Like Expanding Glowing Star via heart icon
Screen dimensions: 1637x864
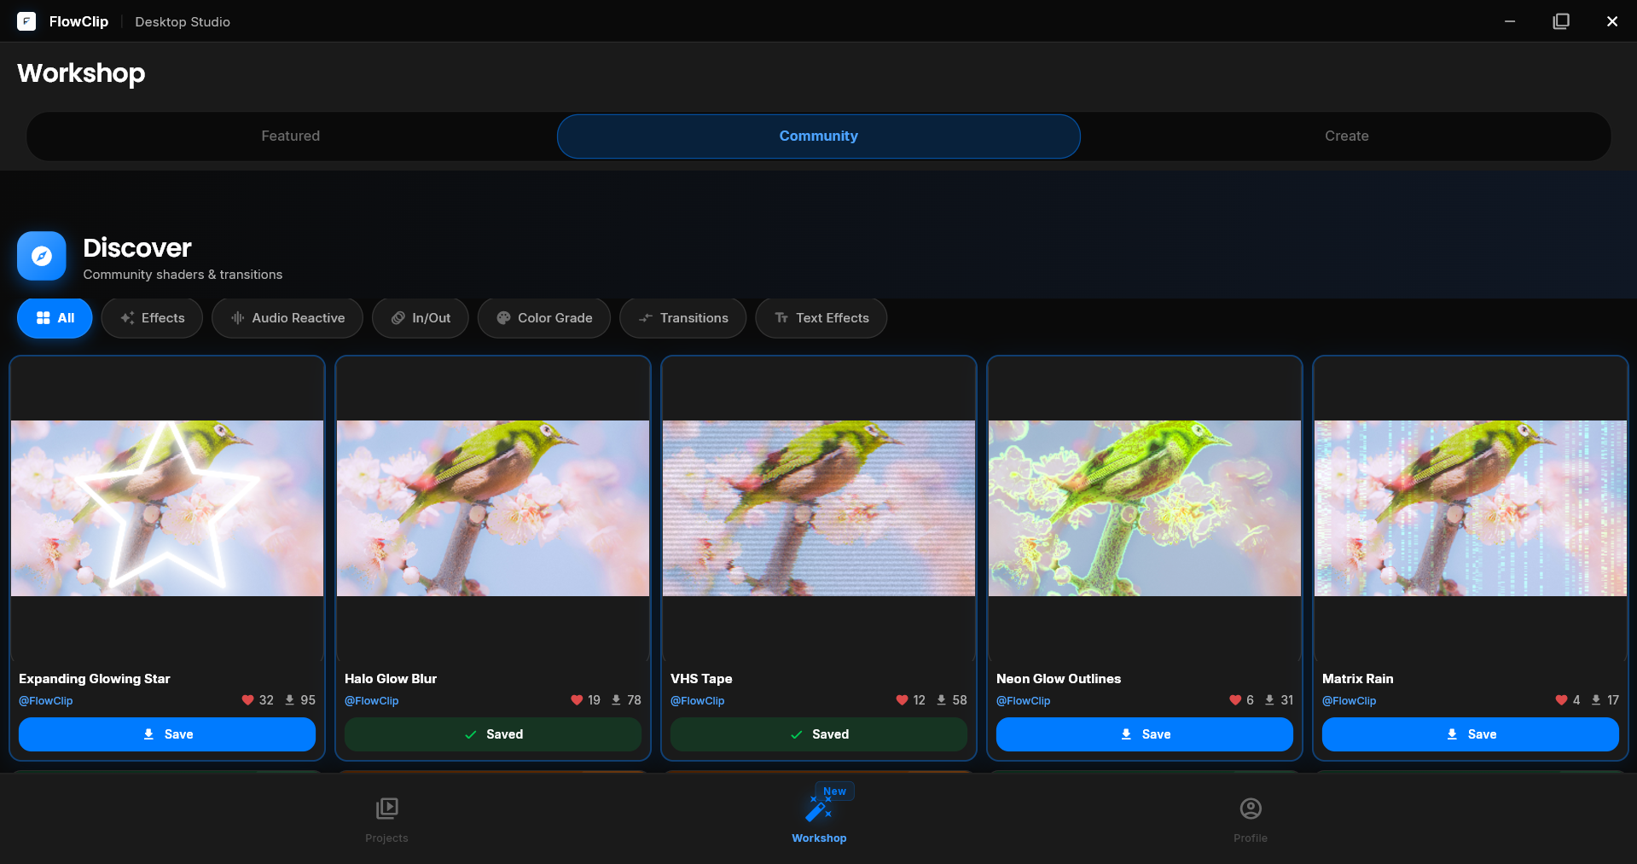247,700
